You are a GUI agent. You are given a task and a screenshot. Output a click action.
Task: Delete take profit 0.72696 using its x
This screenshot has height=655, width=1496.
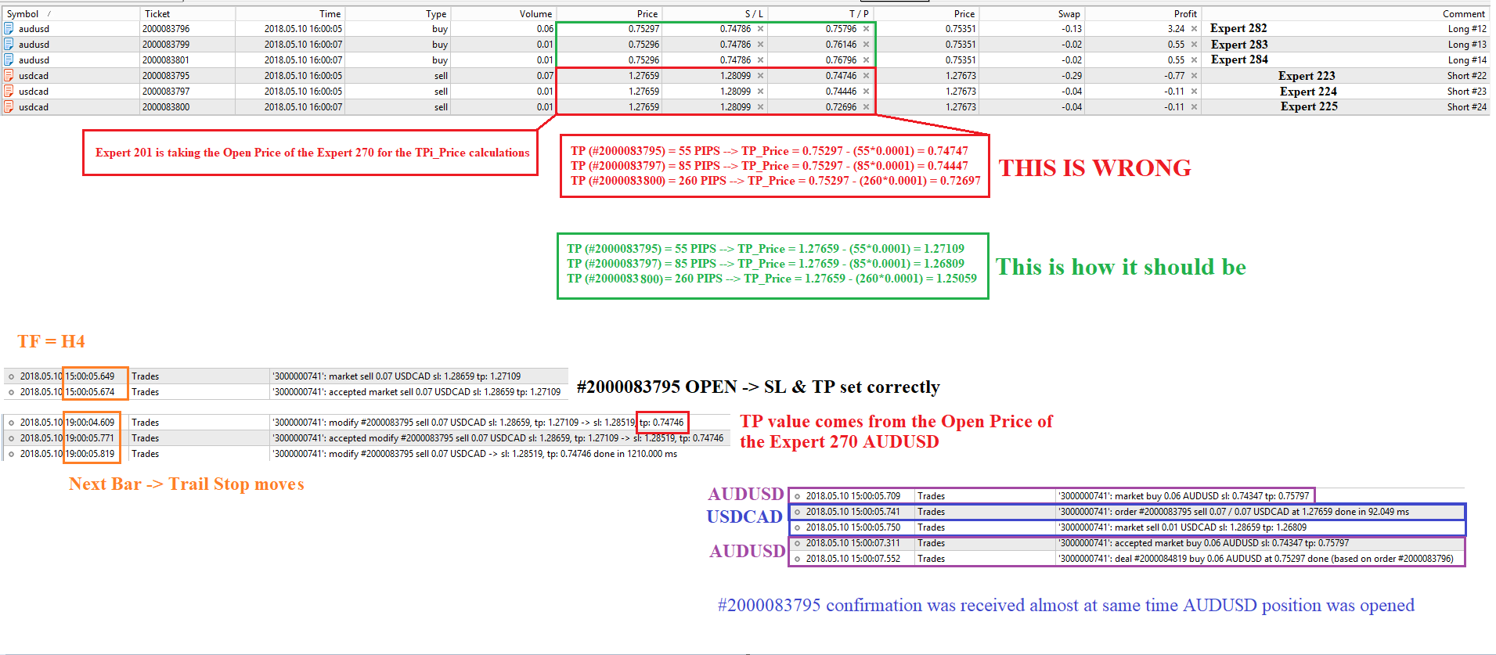[866, 107]
